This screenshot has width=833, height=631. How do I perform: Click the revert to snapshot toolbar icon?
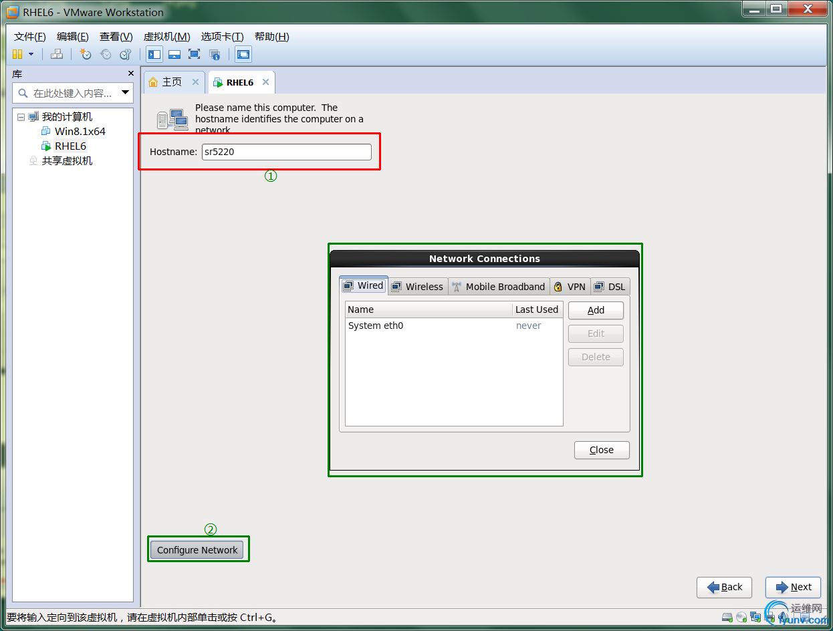[x=106, y=54]
